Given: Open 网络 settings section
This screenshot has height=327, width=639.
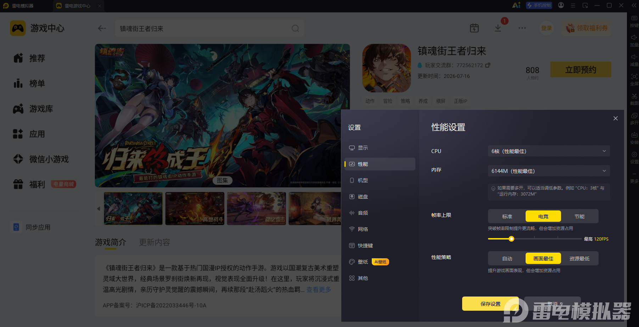Looking at the screenshot, I should pyautogui.click(x=380, y=229).
